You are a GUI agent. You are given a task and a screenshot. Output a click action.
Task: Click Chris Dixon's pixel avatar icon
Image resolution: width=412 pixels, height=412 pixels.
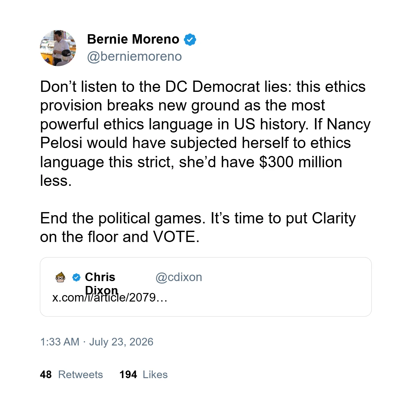(x=60, y=277)
